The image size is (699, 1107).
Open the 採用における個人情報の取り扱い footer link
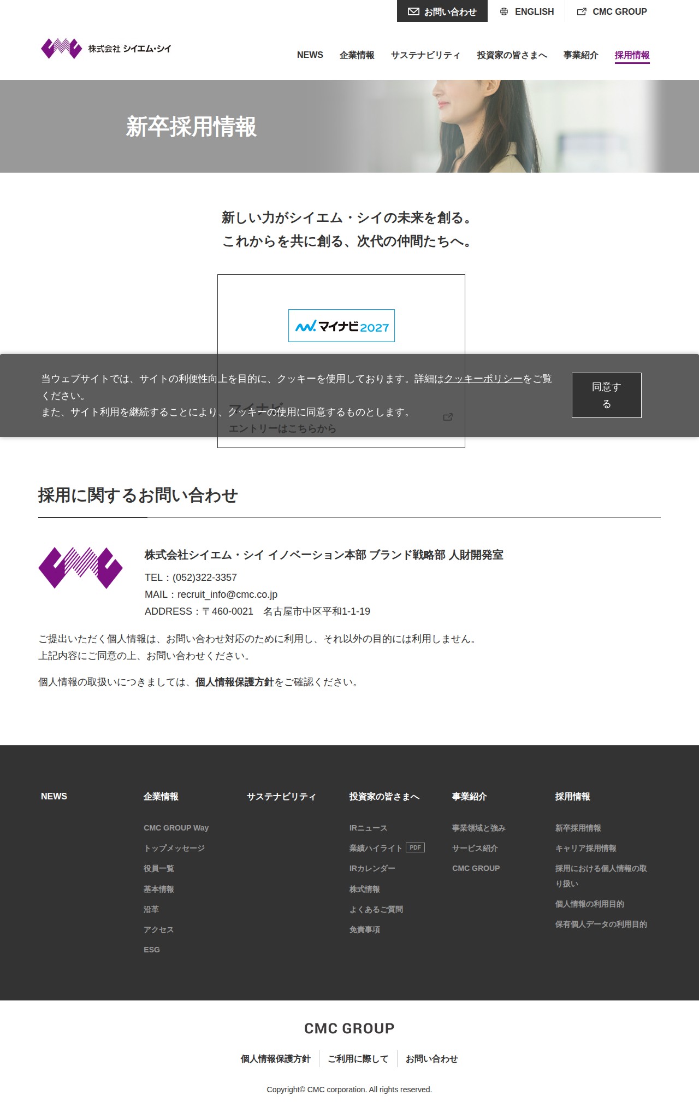coord(601,876)
